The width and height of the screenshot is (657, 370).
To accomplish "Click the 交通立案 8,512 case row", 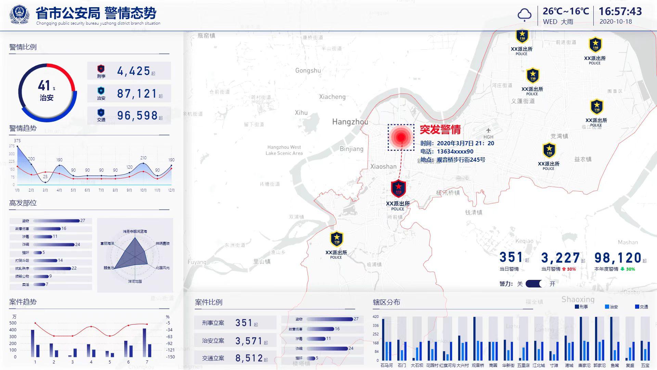I will coord(235,358).
